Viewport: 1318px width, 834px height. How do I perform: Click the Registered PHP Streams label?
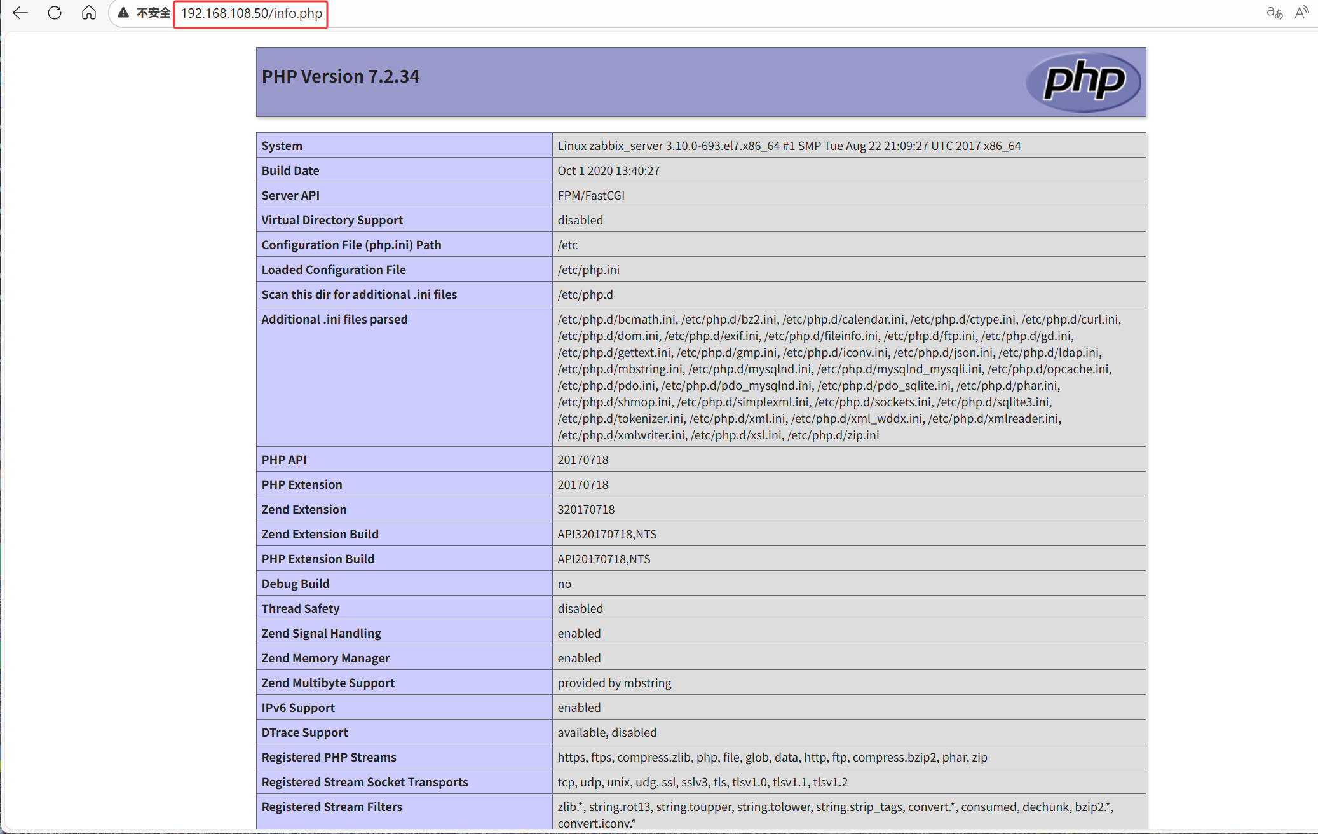tap(329, 757)
